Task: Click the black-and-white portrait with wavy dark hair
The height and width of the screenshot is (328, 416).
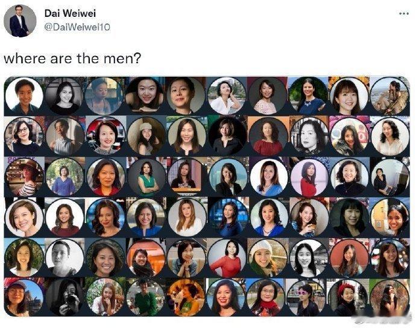Action: point(309,136)
